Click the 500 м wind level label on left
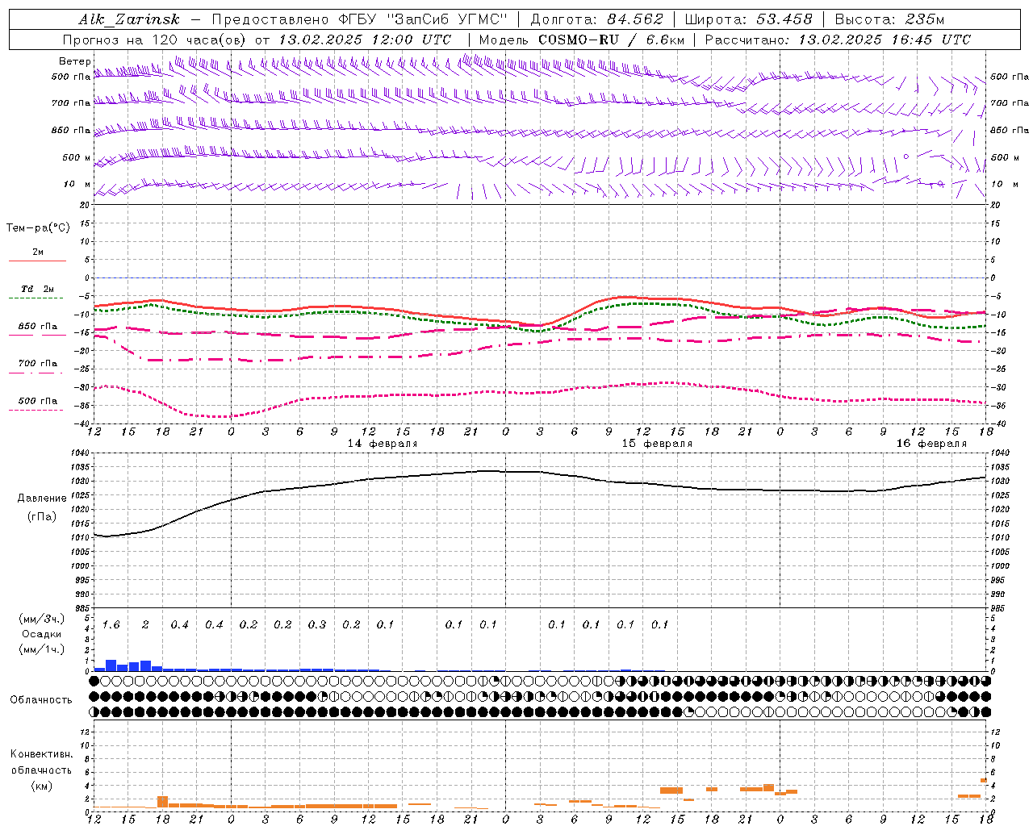The image size is (1033, 826). [x=77, y=158]
